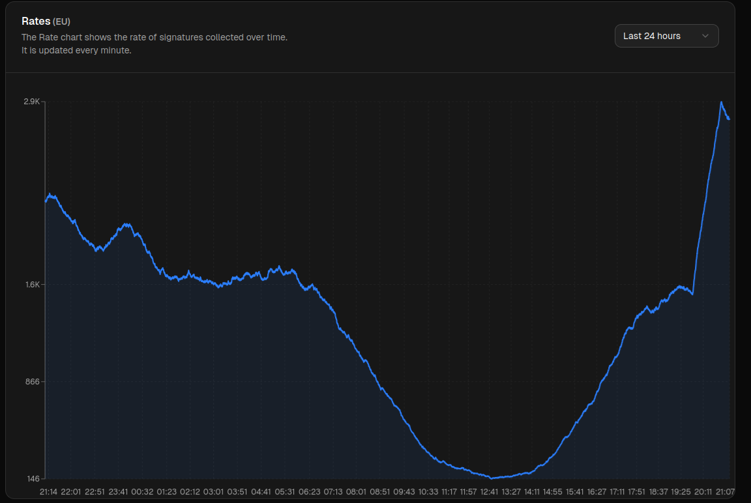Click the 23:41 x-axis time label
The width and height of the screenshot is (751, 503).
click(x=118, y=491)
